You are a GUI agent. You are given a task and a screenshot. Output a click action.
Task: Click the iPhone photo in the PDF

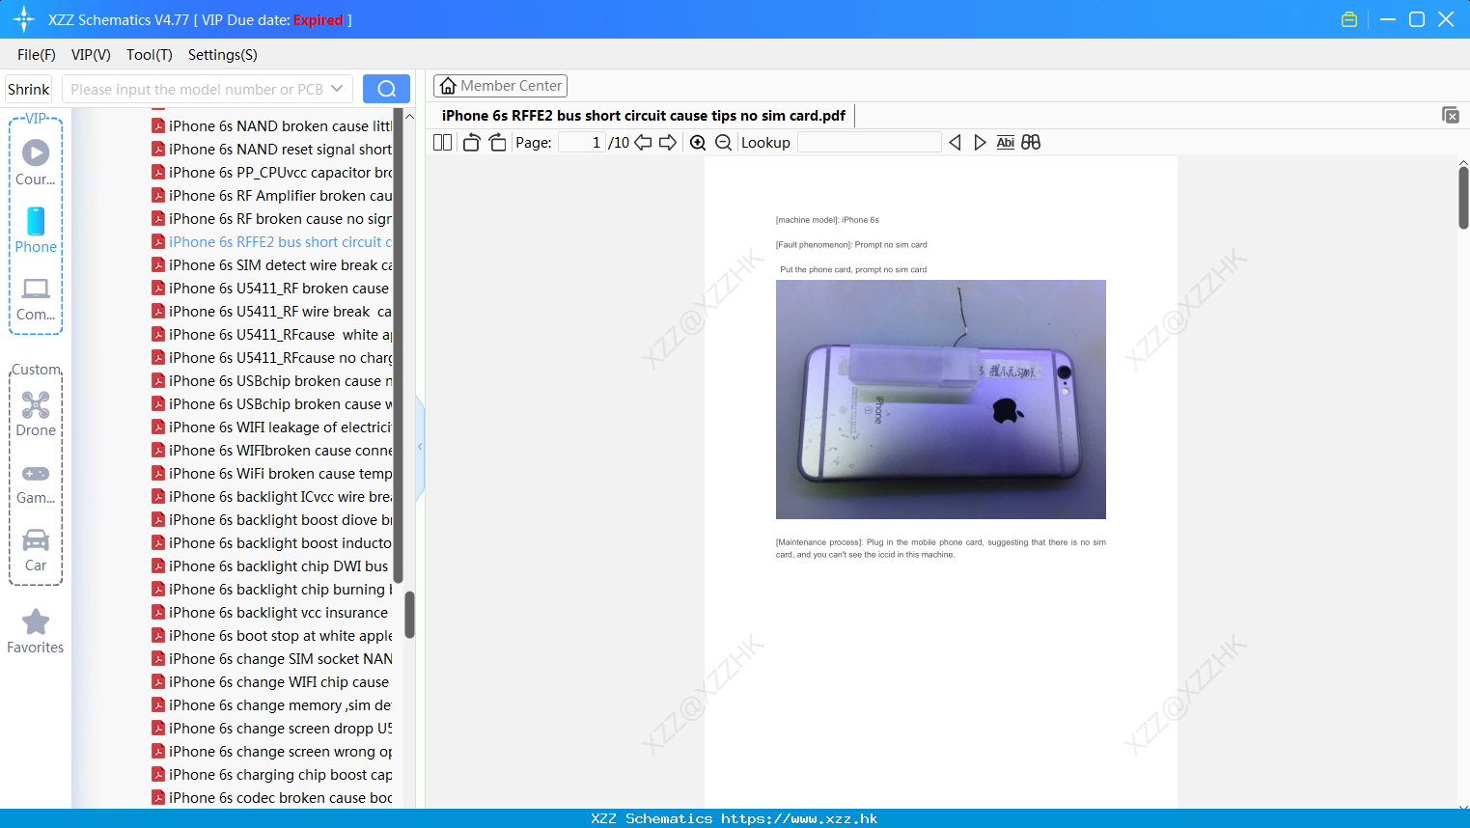(941, 400)
